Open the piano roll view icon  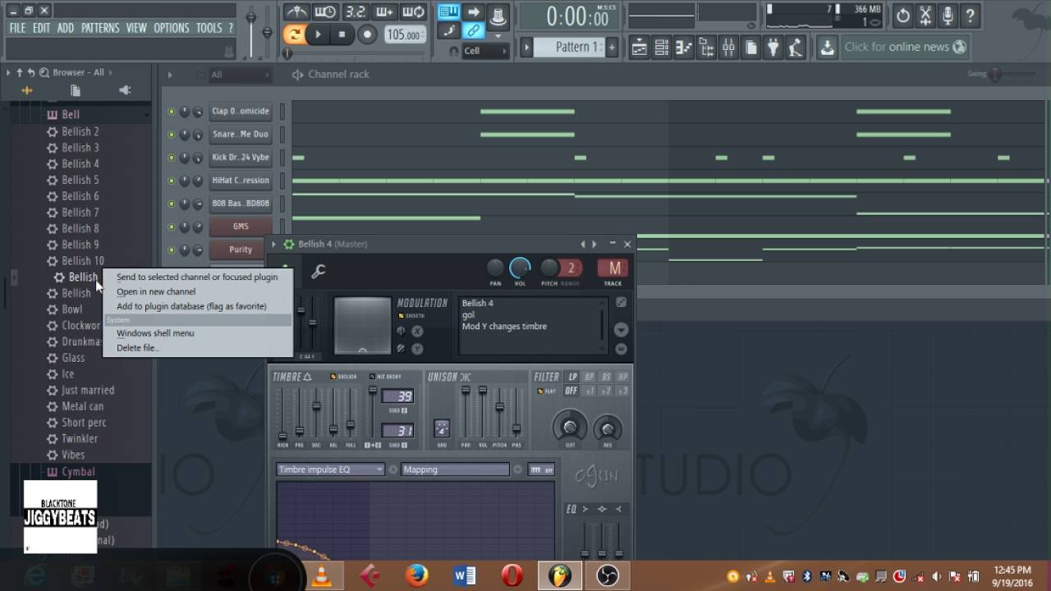point(684,48)
